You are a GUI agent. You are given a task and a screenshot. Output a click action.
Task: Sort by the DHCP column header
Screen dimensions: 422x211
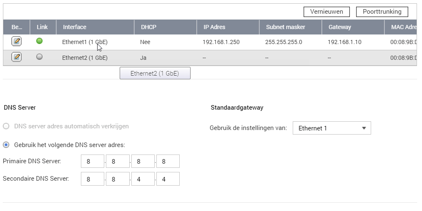(x=148, y=27)
